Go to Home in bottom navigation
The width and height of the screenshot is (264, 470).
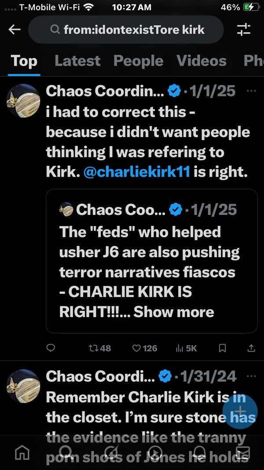(x=22, y=452)
